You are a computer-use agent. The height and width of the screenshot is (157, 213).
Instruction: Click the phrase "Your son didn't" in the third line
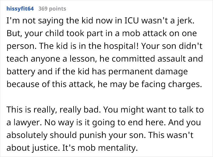click(172, 46)
